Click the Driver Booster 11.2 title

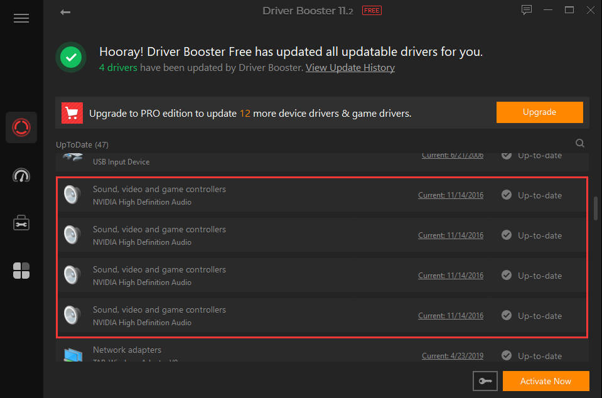(308, 11)
